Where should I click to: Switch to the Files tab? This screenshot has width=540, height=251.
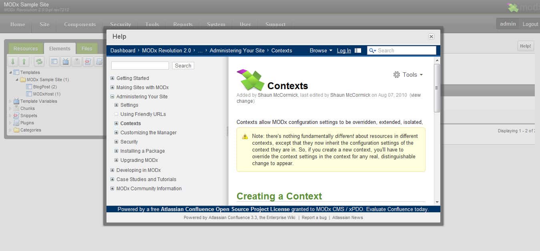click(x=87, y=49)
